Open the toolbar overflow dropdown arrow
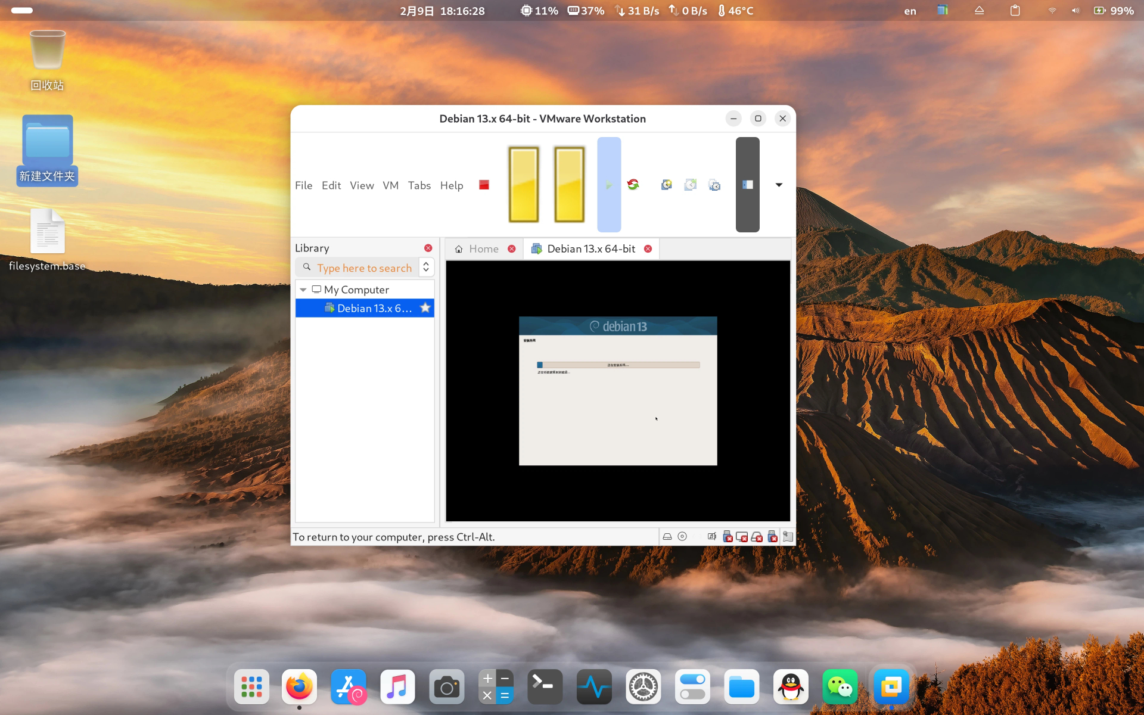The height and width of the screenshot is (715, 1144). pyautogui.click(x=779, y=185)
